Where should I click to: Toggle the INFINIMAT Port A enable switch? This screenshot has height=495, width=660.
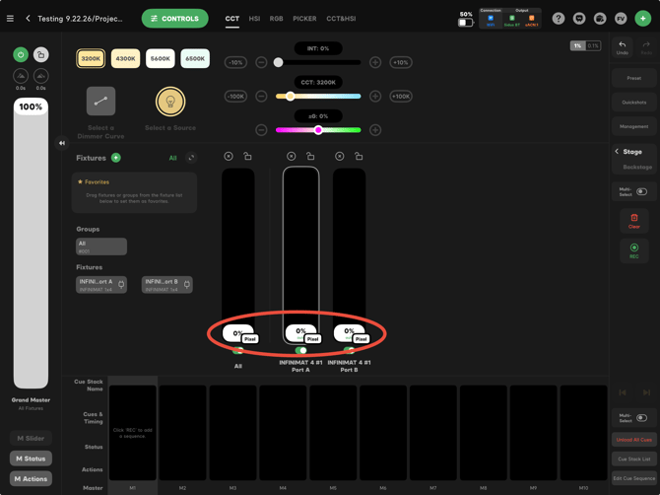(301, 350)
